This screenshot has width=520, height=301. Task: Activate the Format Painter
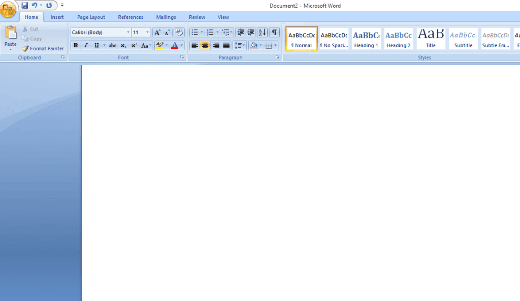point(43,48)
